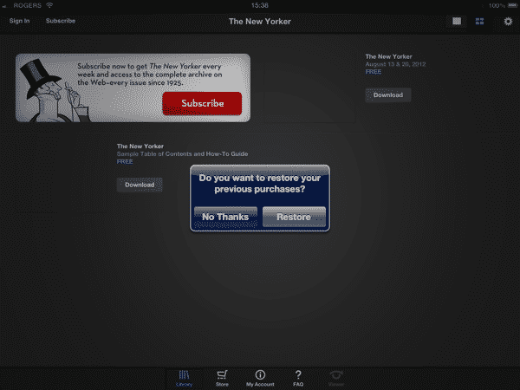Open the FAQ question mark
This screenshot has width=520, height=390.
(298, 377)
